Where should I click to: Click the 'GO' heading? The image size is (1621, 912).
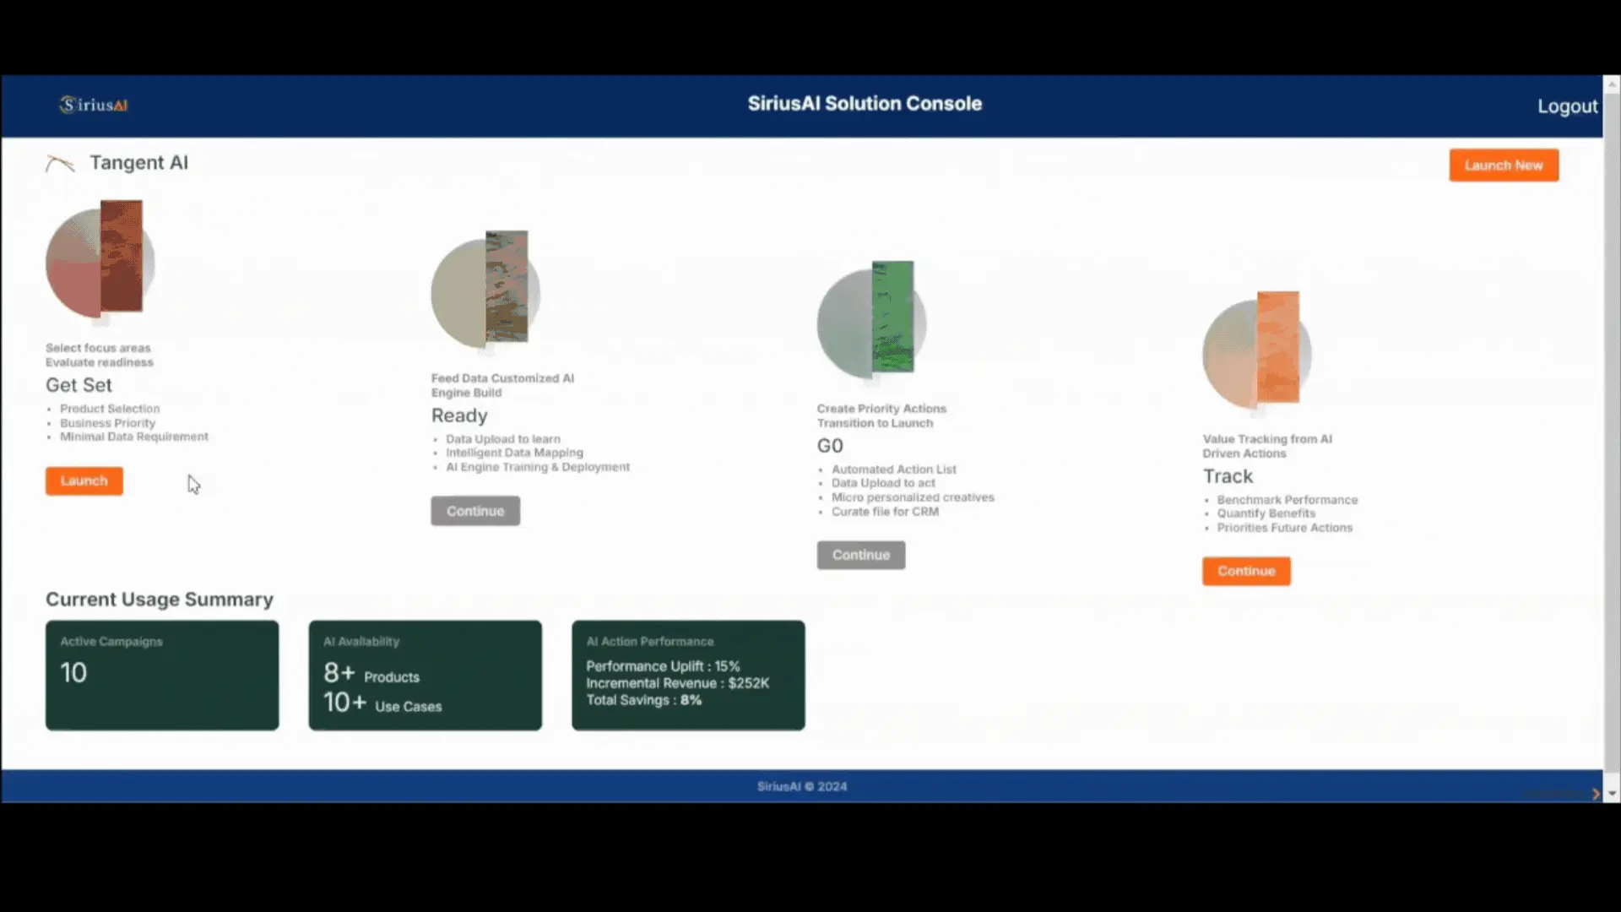coord(830,446)
